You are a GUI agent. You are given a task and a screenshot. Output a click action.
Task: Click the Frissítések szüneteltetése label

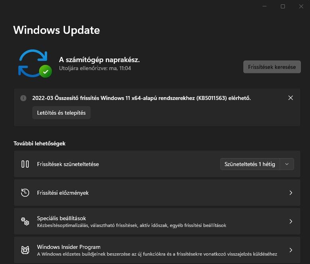tap(68, 164)
